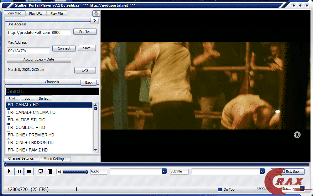
Task: Expand the Audio track dropdown
Action: pos(164,172)
